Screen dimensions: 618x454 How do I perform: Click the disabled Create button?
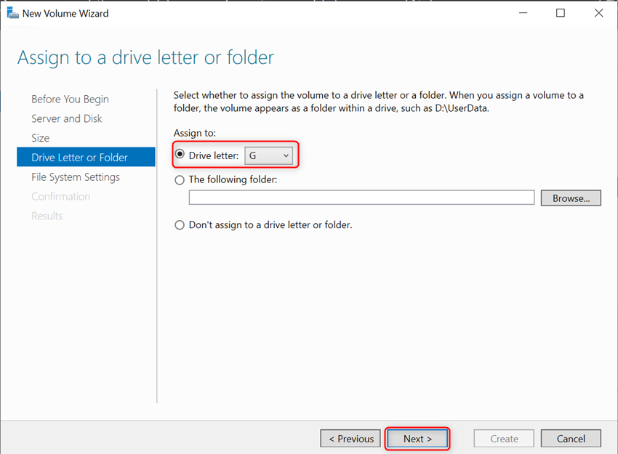pyautogui.click(x=503, y=438)
